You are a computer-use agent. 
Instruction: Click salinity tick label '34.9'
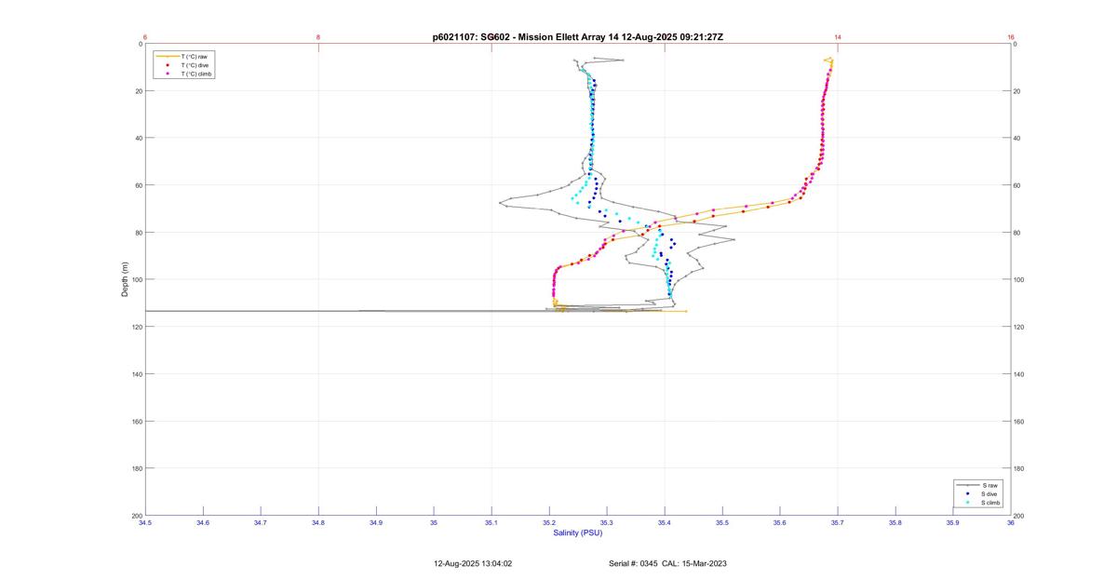(x=376, y=523)
